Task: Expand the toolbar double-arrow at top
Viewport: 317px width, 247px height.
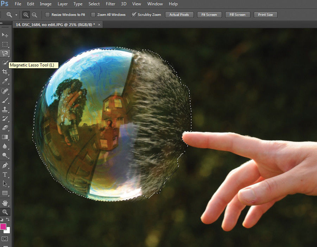Action: pos(1,23)
